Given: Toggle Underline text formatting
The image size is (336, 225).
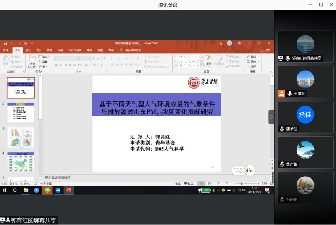Looking at the screenshot, I should click(66, 65).
